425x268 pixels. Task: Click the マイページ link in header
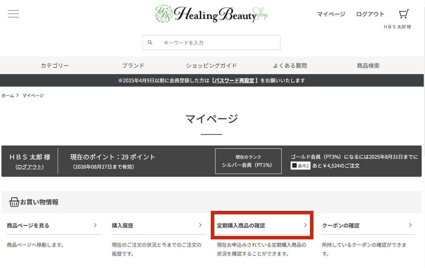(x=331, y=14)
